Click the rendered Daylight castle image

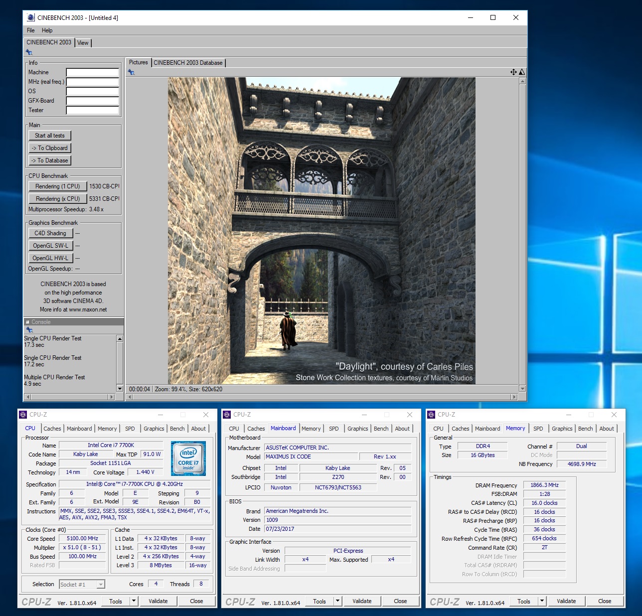point(321,230)
